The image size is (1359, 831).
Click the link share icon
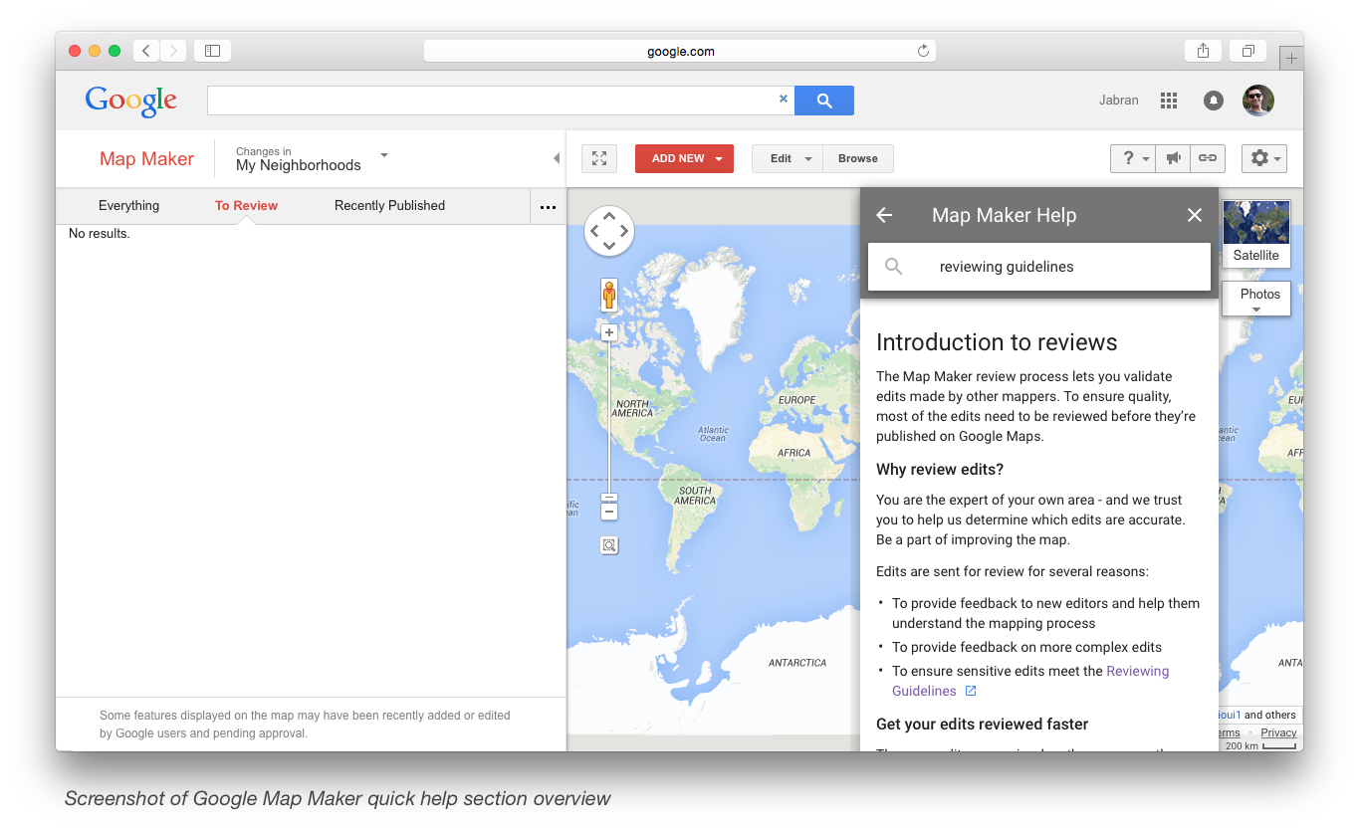[x=1207, y=158]
